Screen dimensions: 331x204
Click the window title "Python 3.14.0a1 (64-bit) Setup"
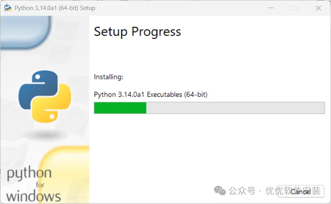click(55, 8)
